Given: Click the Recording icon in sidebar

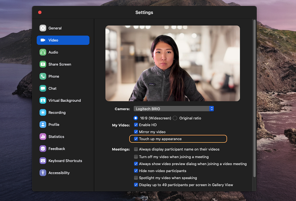Looking at the screenshot, I should tap(43, 113).
